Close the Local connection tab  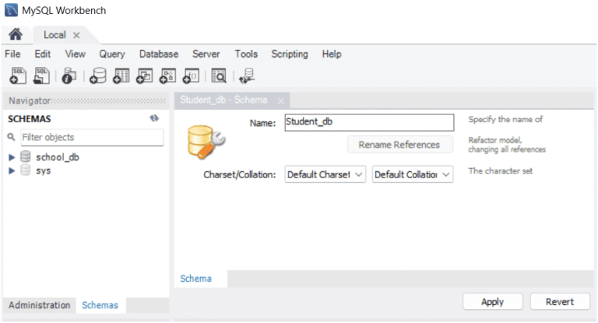(76, 35)
